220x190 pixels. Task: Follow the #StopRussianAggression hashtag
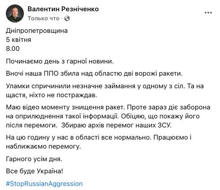coord(44,184)
